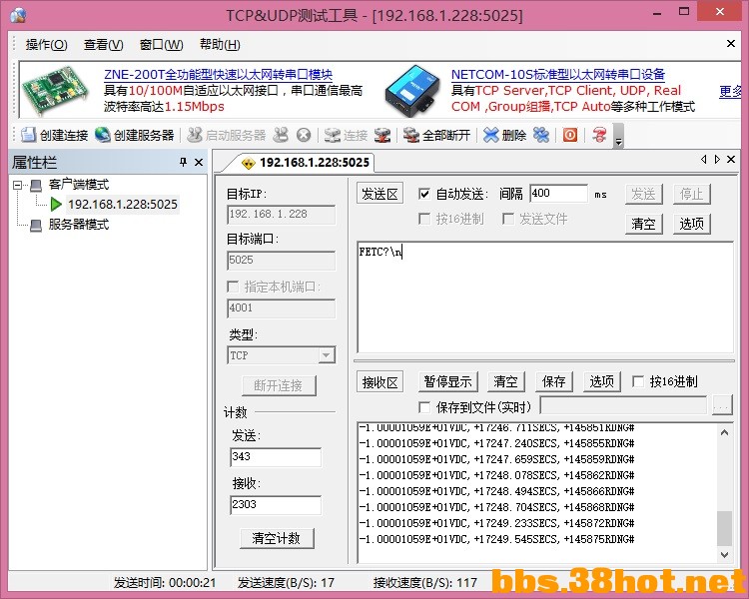Click the tab scroll left arrow
The image size is (749, 599).
pos(703,159)
